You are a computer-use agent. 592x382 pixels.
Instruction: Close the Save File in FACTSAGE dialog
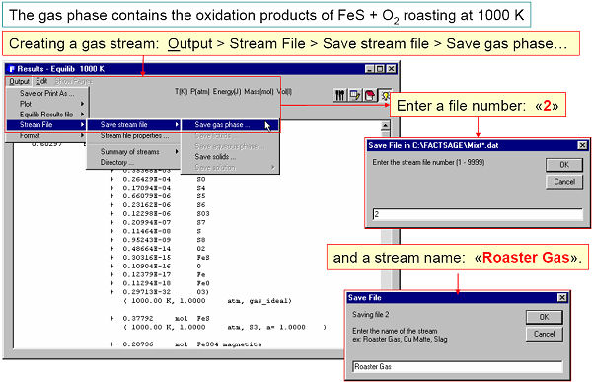[x=582, y=145]
